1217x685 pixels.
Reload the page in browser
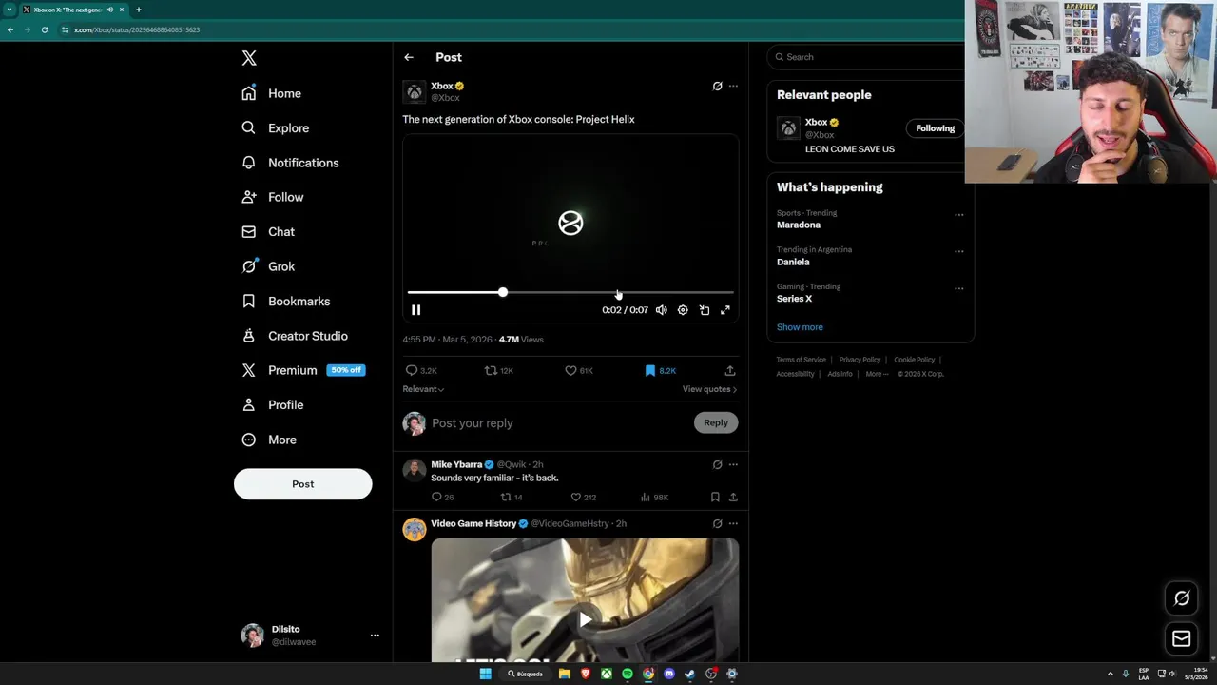click(45, 29)
